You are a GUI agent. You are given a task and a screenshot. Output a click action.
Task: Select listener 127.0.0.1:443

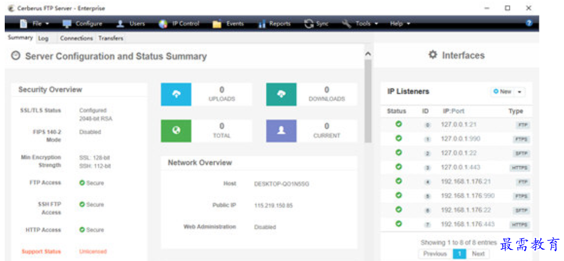click(x=456, y=167)
